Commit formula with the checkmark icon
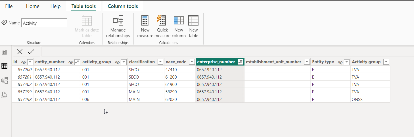This screenshot has height=137, width=414. (x=31, y=51)
